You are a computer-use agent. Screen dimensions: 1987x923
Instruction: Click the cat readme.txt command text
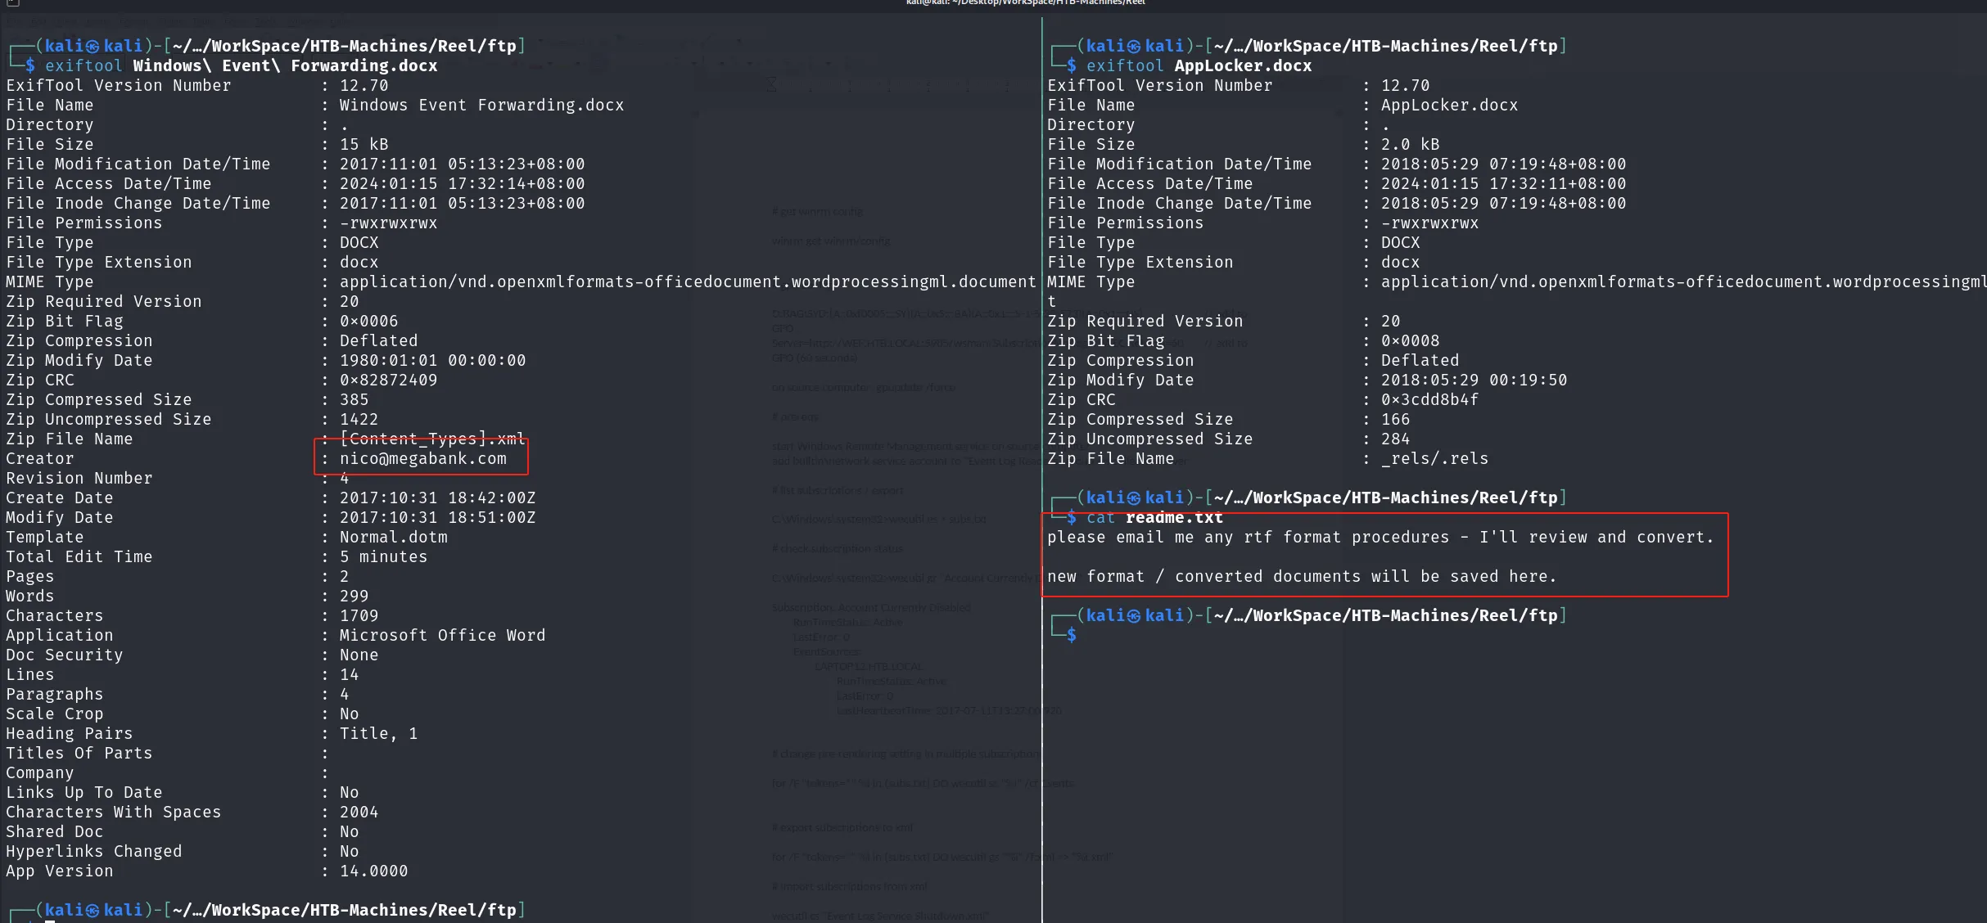point(1154,518)
